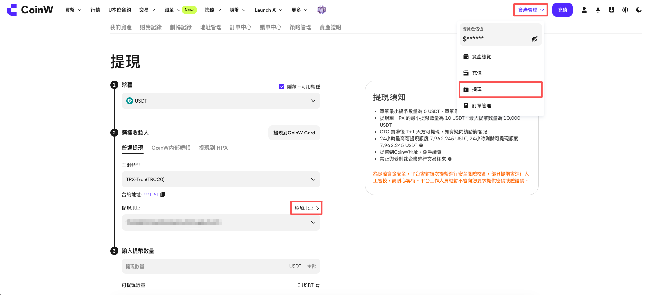Expand Launch X menu
Screen dimensions: 649x295
coord(268,10)
